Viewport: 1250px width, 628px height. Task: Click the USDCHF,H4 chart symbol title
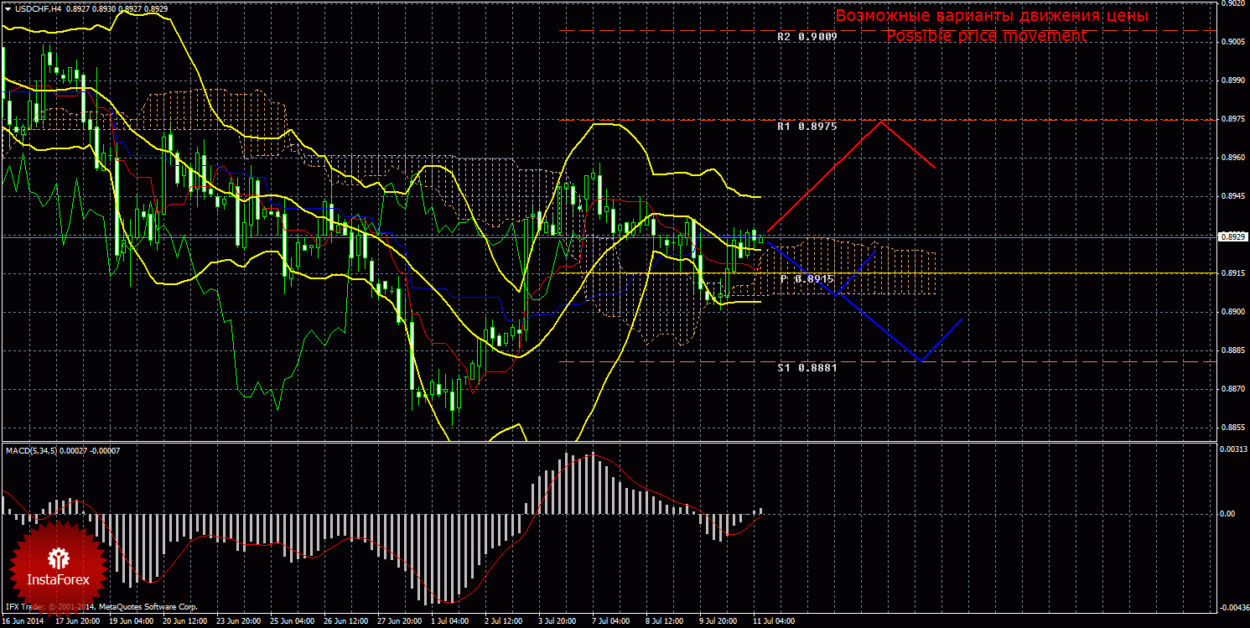[37, 8]
